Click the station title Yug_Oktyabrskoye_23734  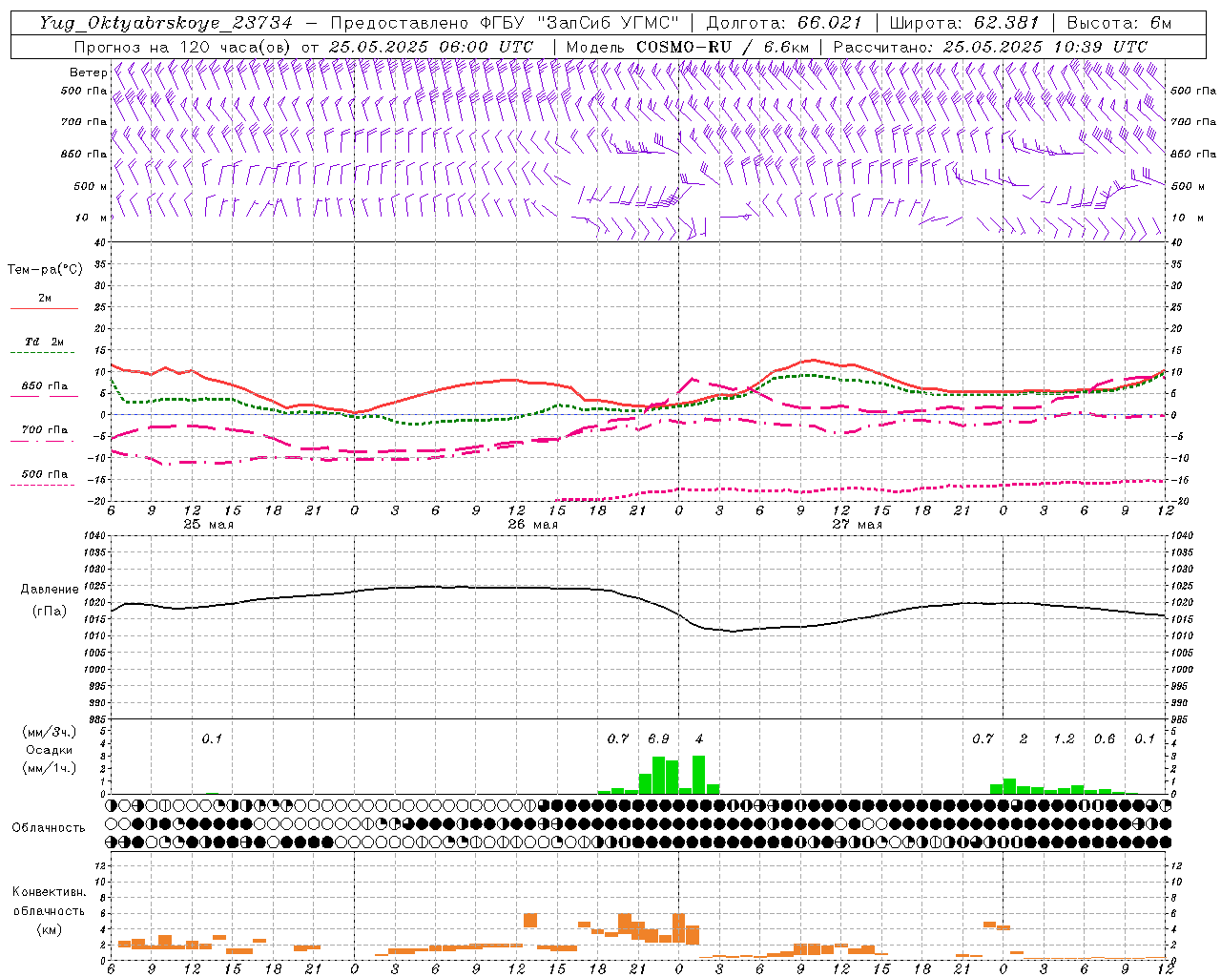click(x=167, y=23)
